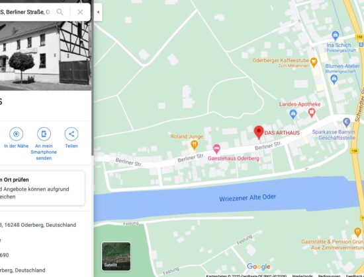Click the Sparkasse Barnim bank marker
This screenshot has width=364, height=277.
[x=346, y=122]
